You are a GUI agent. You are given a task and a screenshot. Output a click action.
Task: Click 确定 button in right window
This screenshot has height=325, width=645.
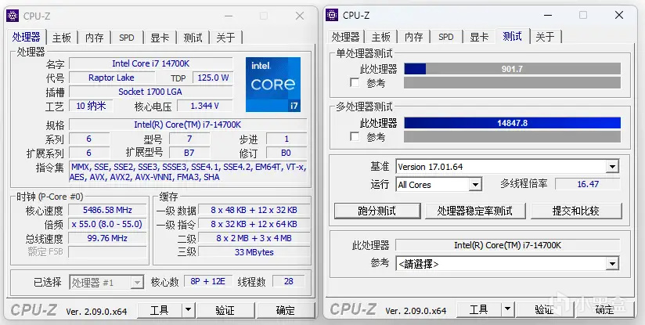[x=604, y=309]
